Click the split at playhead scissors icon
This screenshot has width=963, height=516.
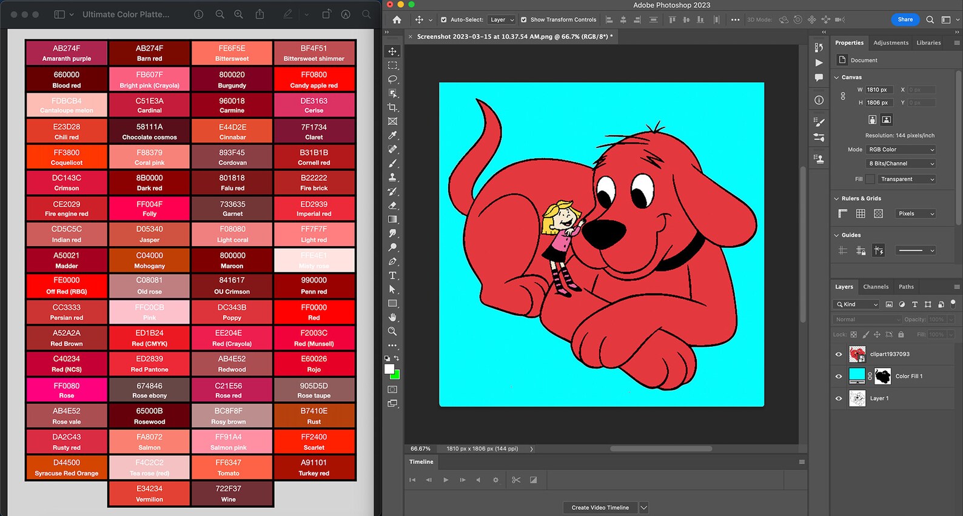pyautogui.click(x=516, y=480)
